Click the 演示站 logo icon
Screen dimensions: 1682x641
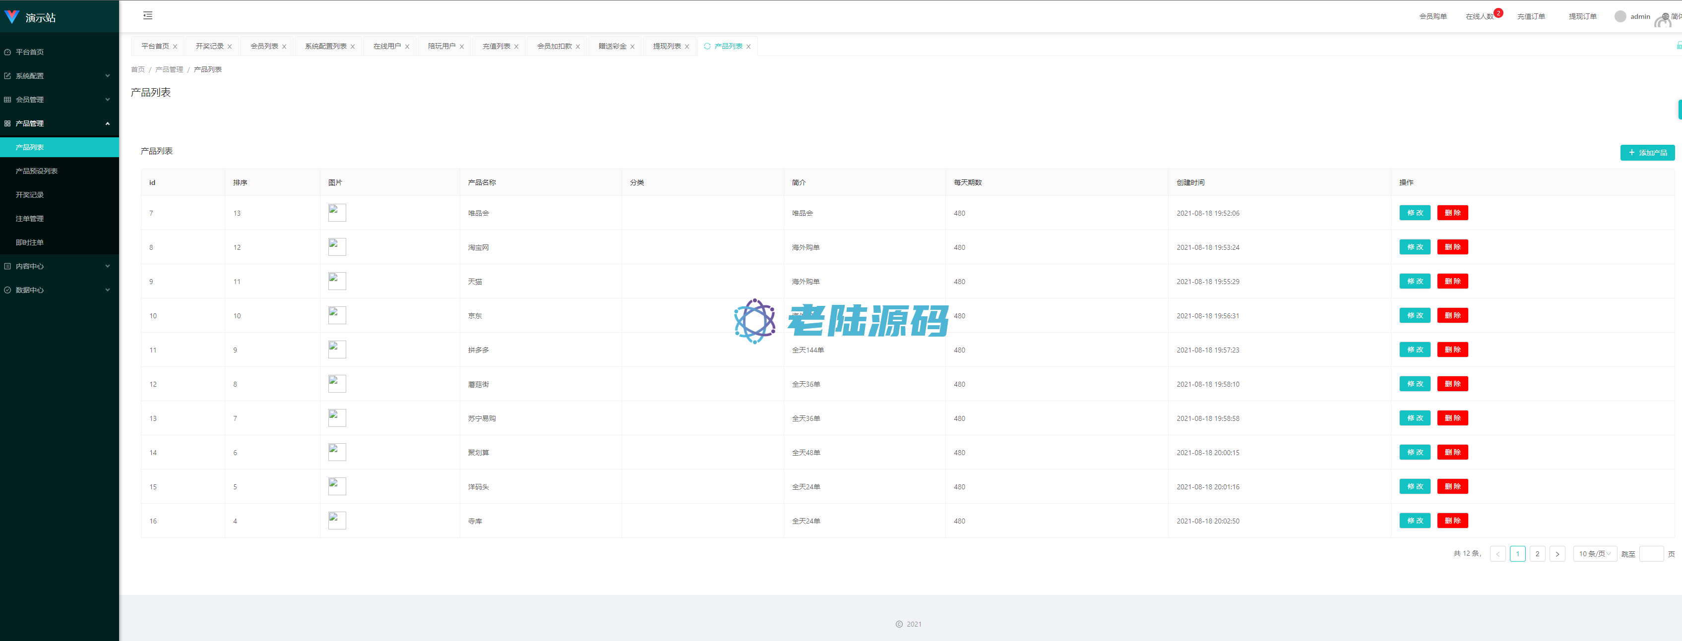tap(12, 17)
